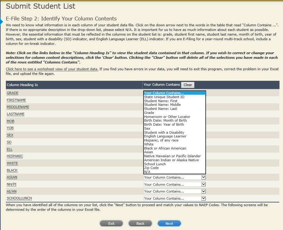View the SCHOOLLUNCH column data link
The width and height of the screenshot is (283, 230).
click(19, 198)
